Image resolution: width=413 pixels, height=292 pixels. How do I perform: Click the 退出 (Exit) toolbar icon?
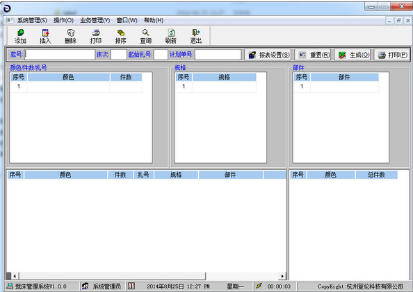(x=195, y=36)
